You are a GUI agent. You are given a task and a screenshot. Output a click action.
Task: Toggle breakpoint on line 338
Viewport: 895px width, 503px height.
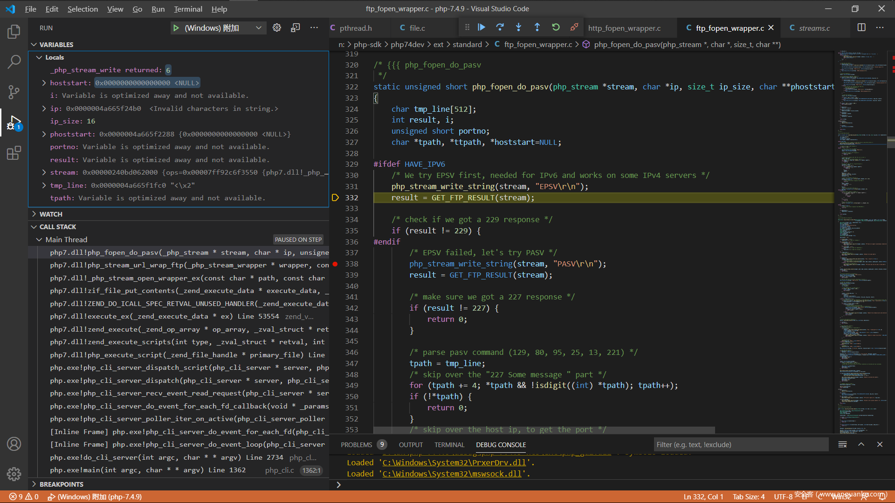point(335,264)
